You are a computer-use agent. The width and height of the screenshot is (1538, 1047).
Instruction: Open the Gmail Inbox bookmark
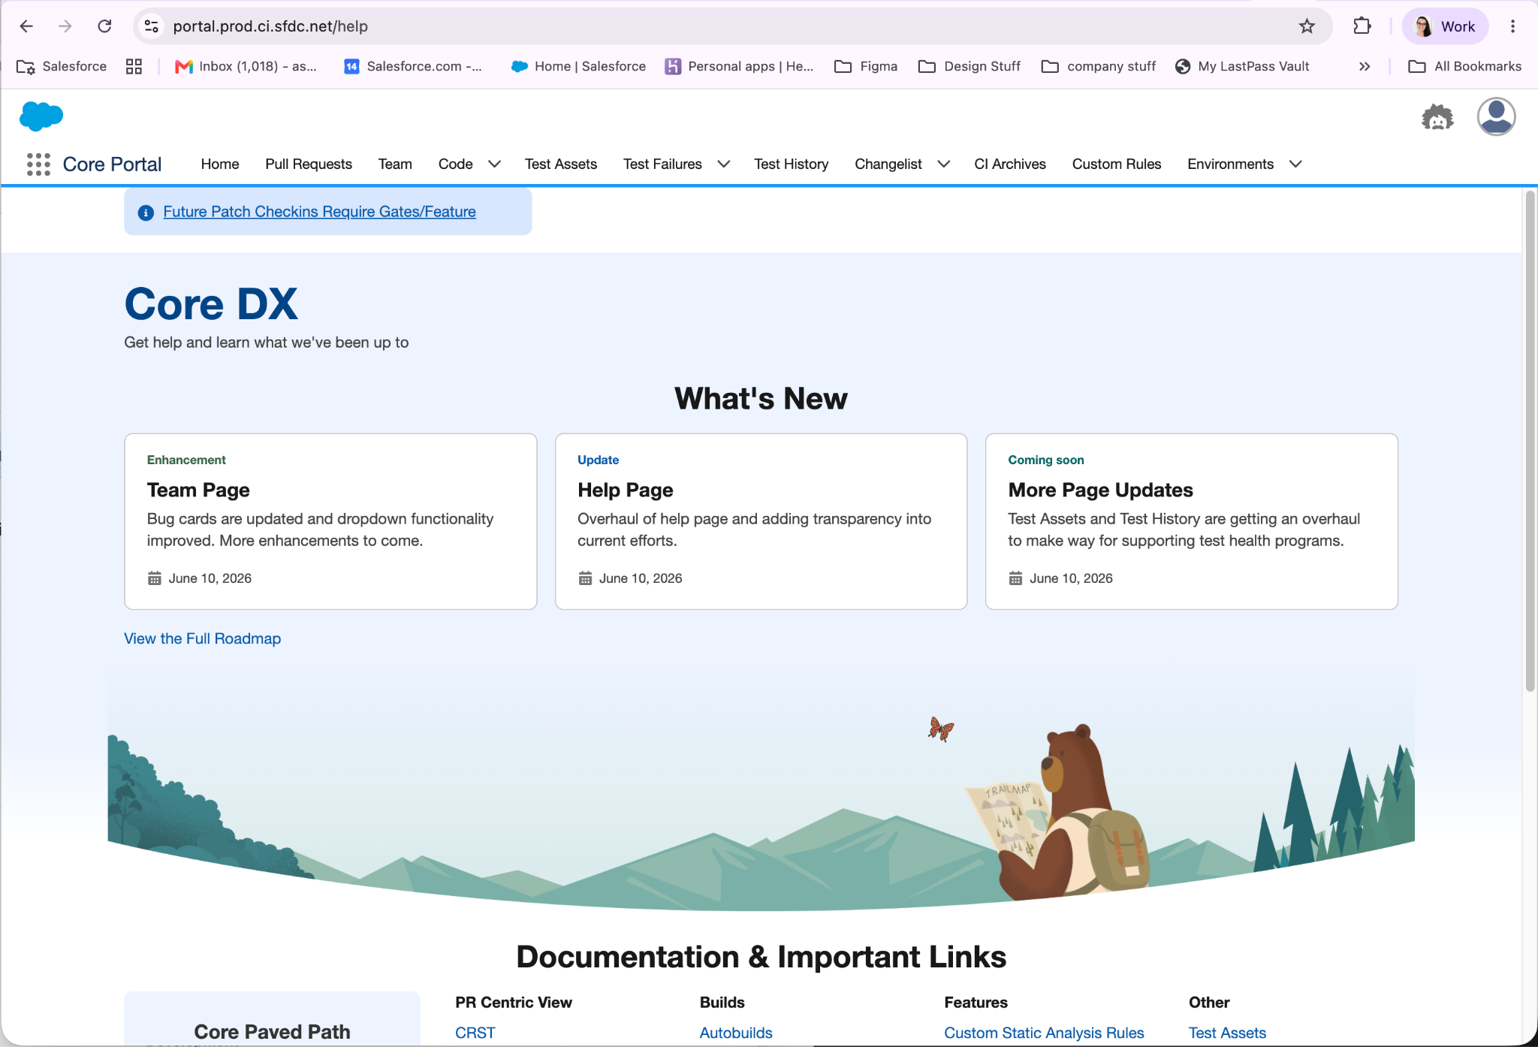pos(246,66)
